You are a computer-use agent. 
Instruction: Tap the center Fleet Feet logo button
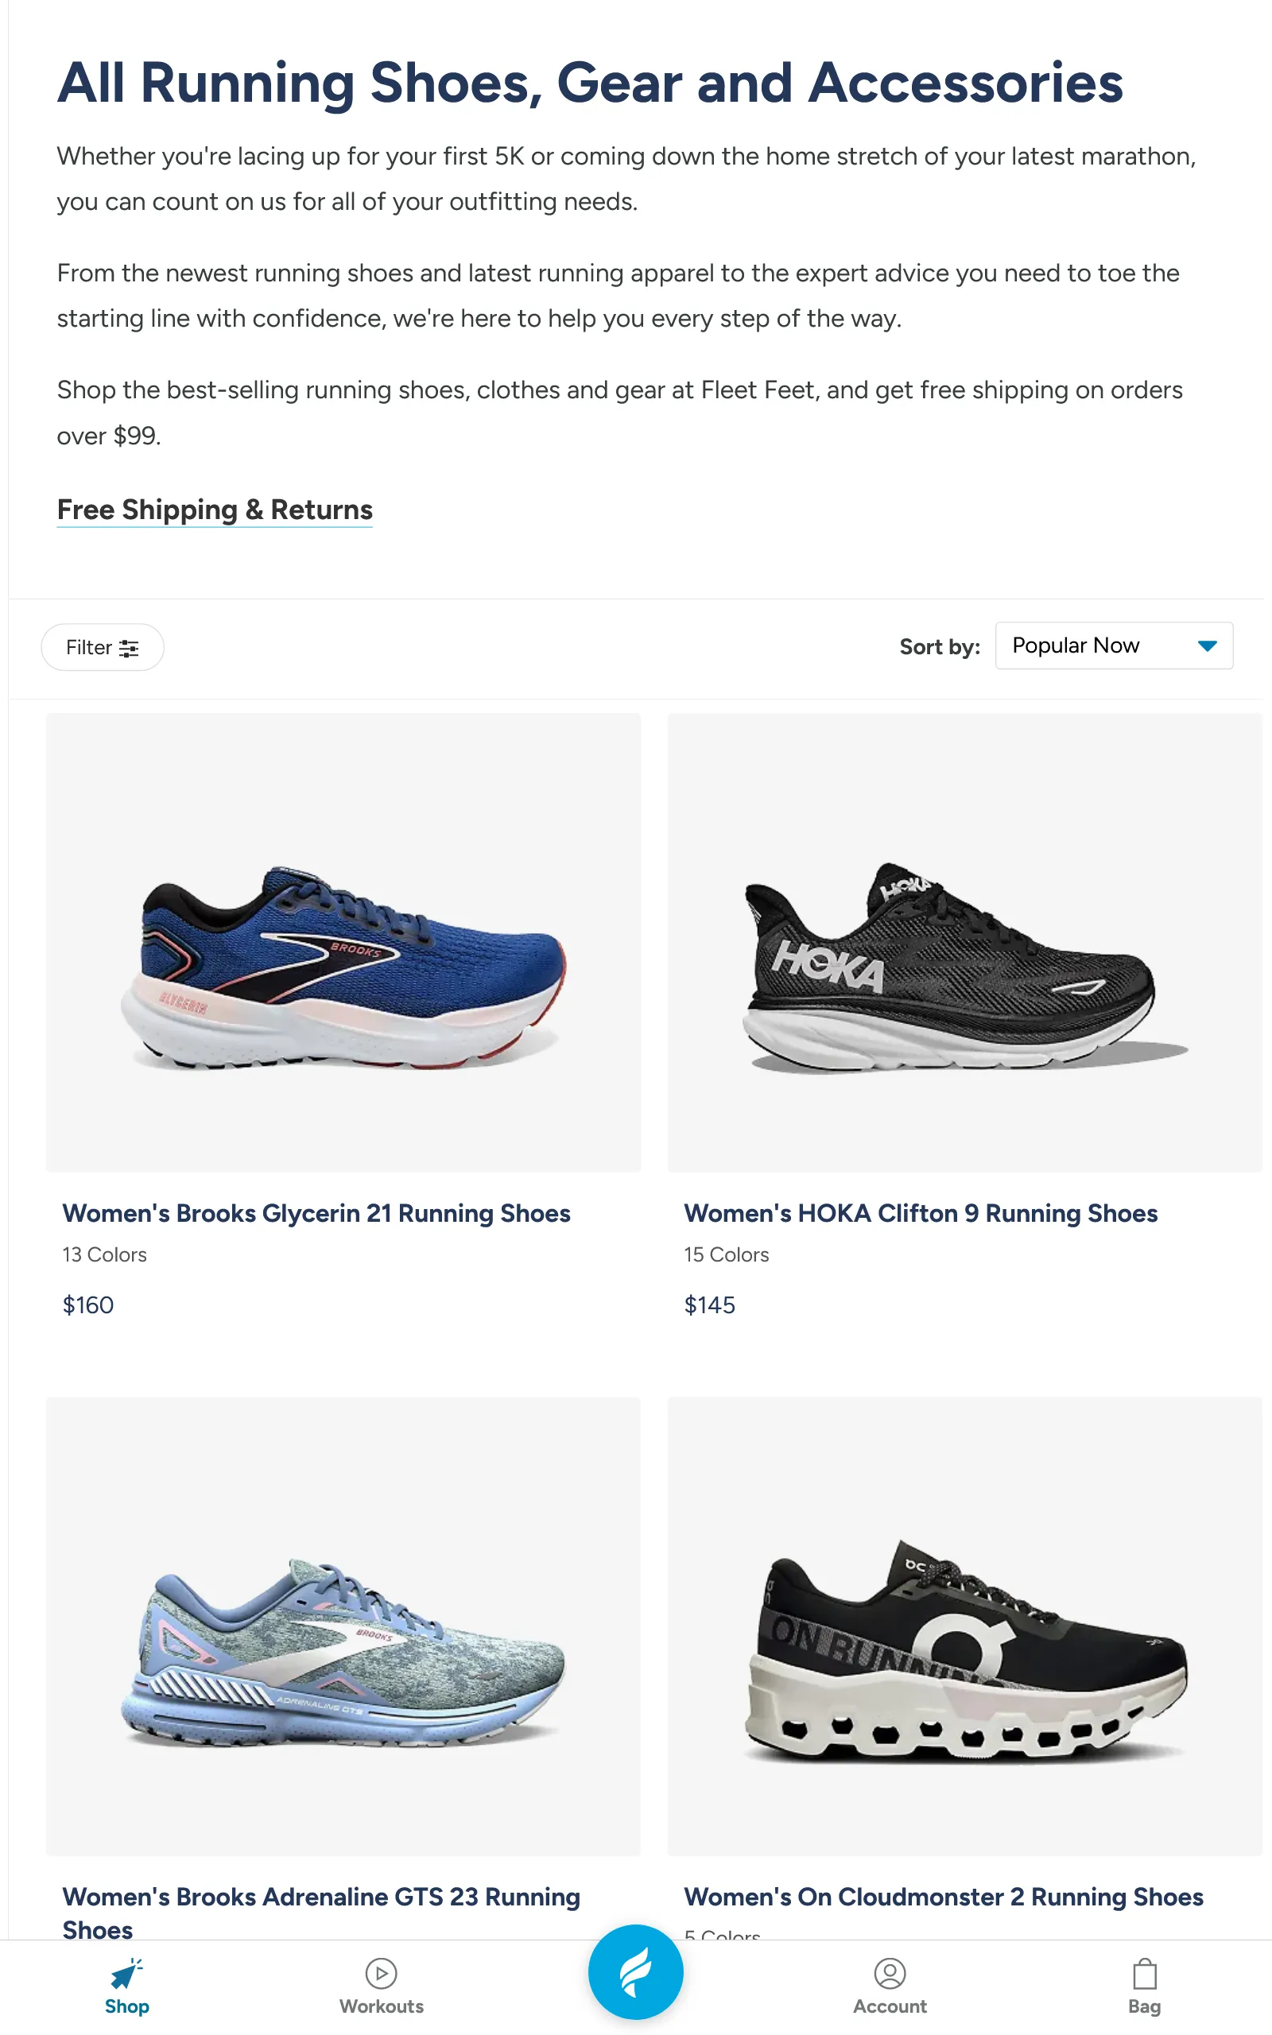click(x=635, y=1971)
